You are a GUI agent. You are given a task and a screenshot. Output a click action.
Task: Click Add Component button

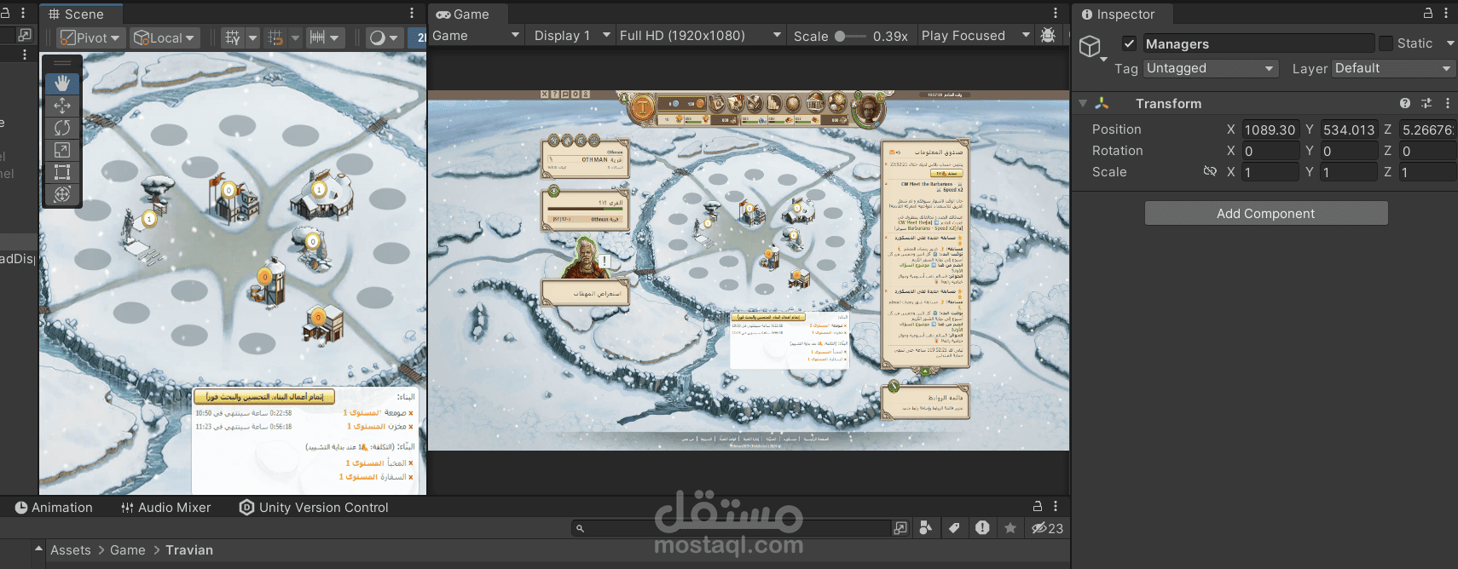(x=1266, y=213)
